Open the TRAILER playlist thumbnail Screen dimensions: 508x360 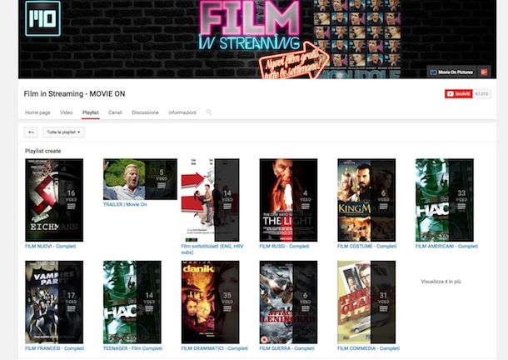coord(140,179)
